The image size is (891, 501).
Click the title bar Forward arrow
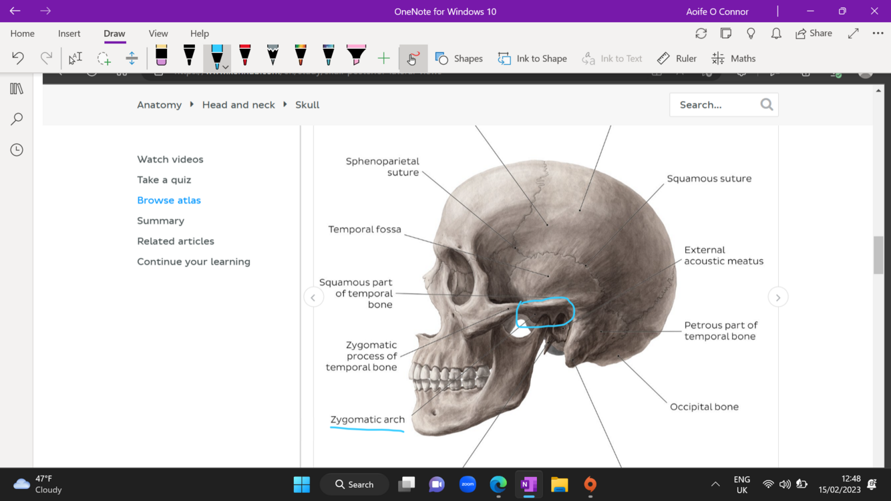pyautogui.click(x=45, y=11)
